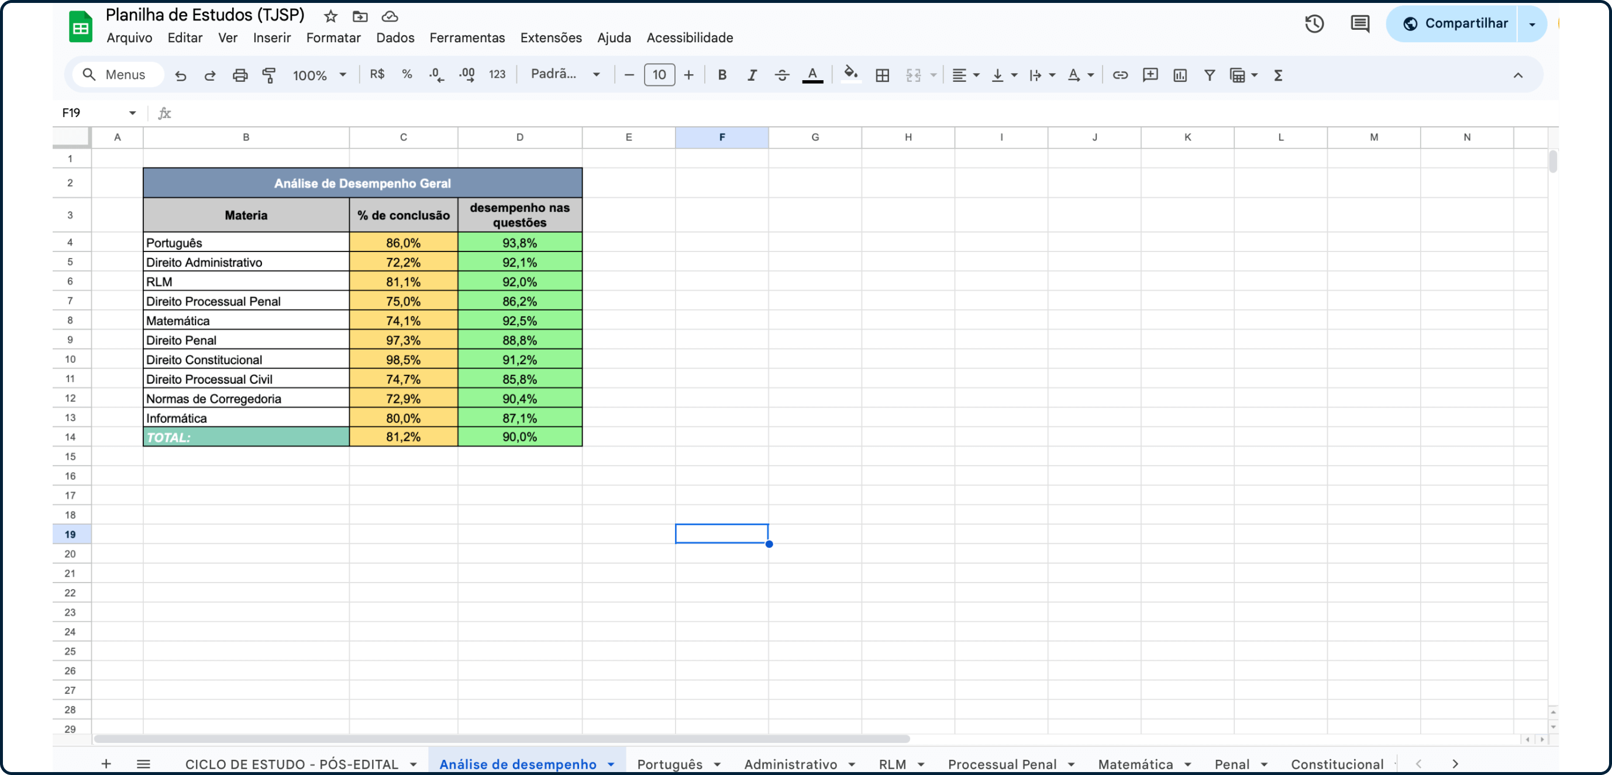Open text rotation dropdown
Screen dimensions: 1612x775
(x=1080, y=75)
